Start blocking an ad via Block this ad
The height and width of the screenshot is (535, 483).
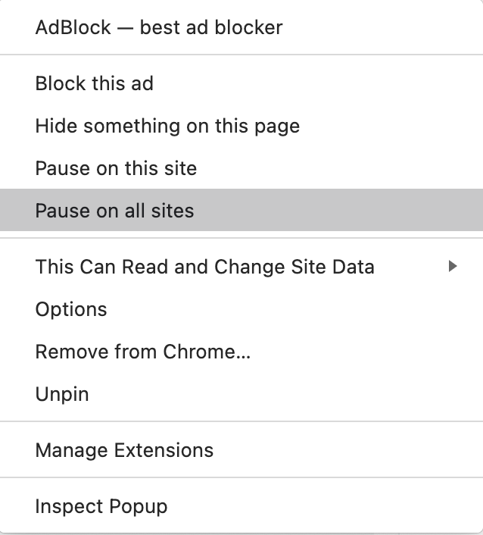95,83
